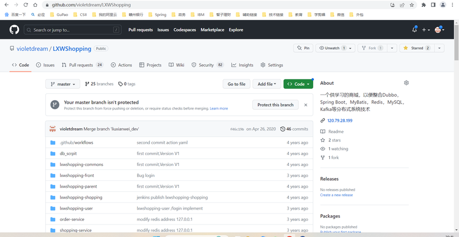This screenshot has height=237, width=459.
Task: Bookmark this page with star icon
Action: tap(412, 5)
